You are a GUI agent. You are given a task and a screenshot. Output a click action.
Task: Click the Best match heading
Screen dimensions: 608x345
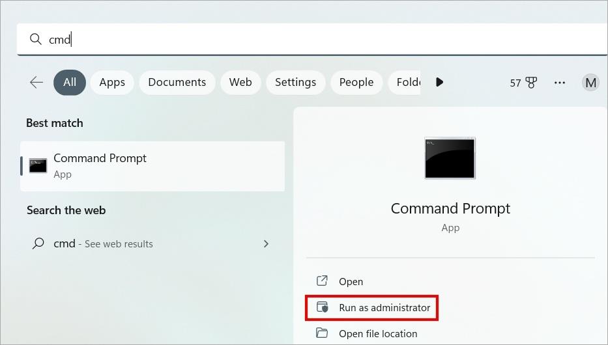click(55, 123)
